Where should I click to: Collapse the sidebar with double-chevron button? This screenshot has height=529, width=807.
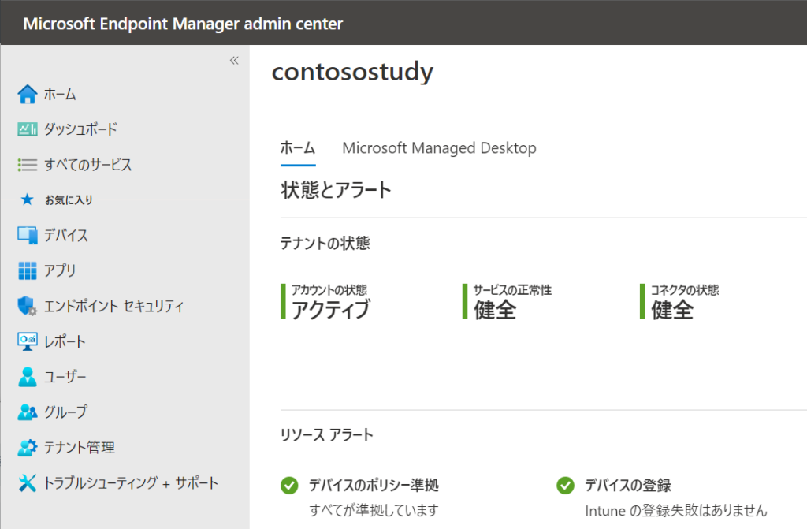[x=234, y=61]
